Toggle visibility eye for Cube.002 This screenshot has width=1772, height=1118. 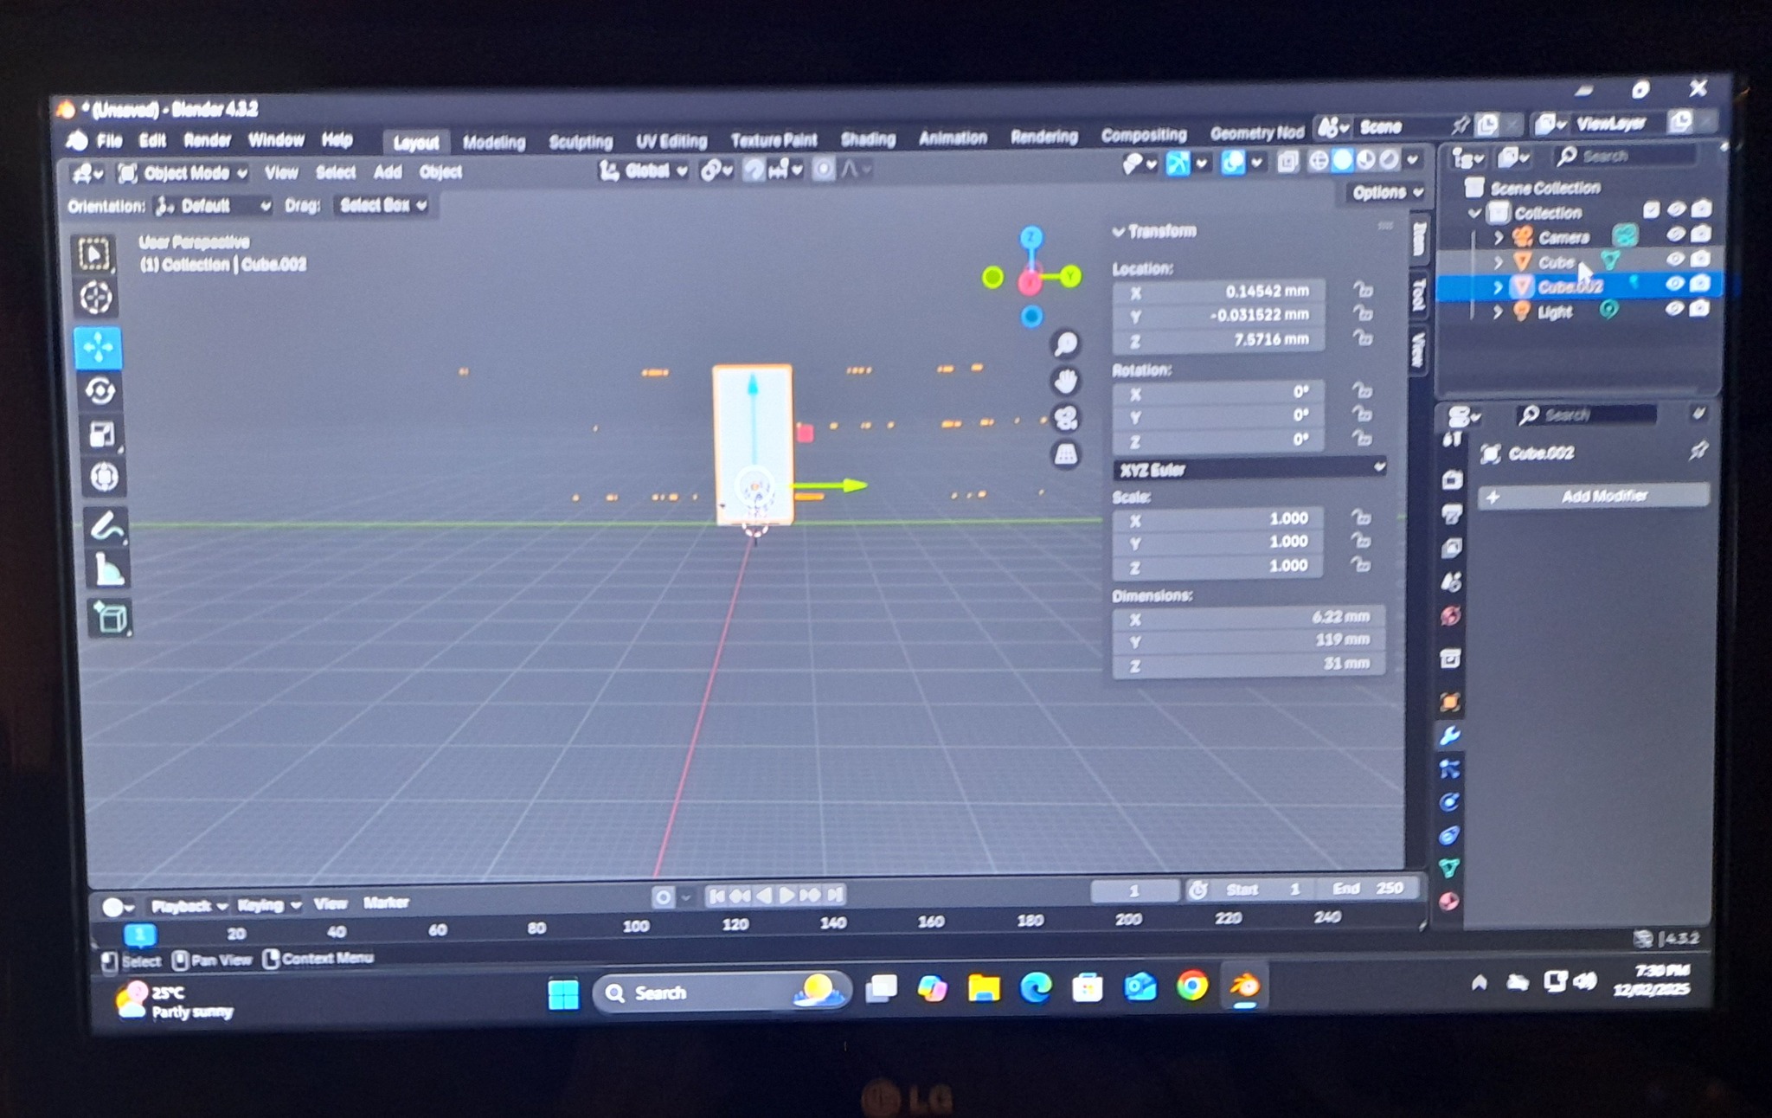1674,283
